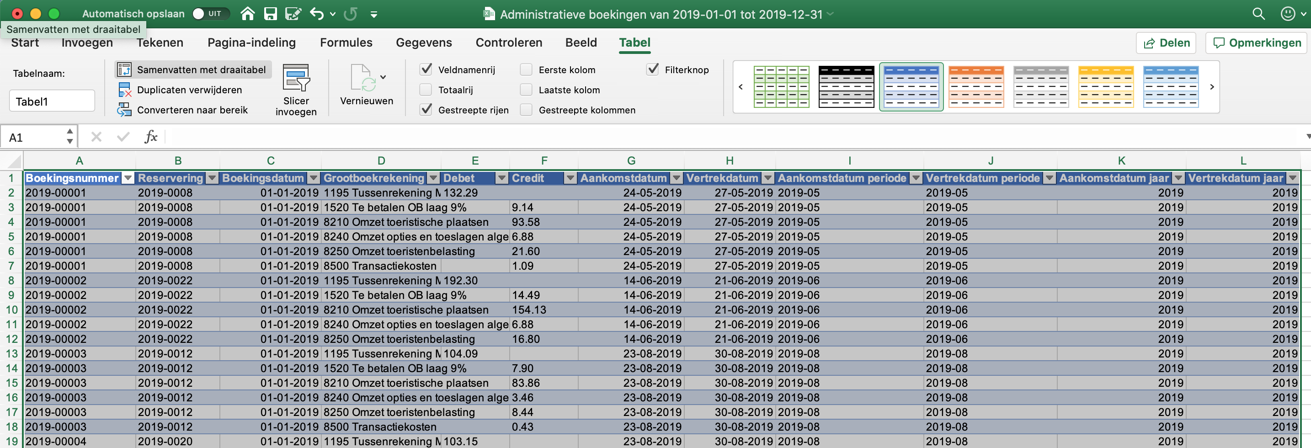Open document title dropdown chevron

(831, 14)
